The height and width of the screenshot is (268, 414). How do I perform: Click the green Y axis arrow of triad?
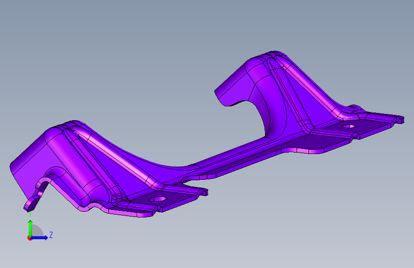tap(31, 228)
